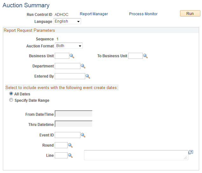Viewport: 202px width, 173px height.
Task: Click the text area resize grip
Action: 185,157
